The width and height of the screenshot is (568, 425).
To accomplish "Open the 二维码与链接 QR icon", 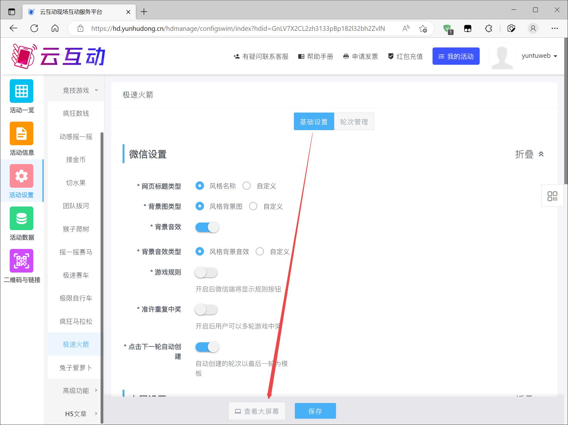I will pyautogui.click(x=21, y=261).
